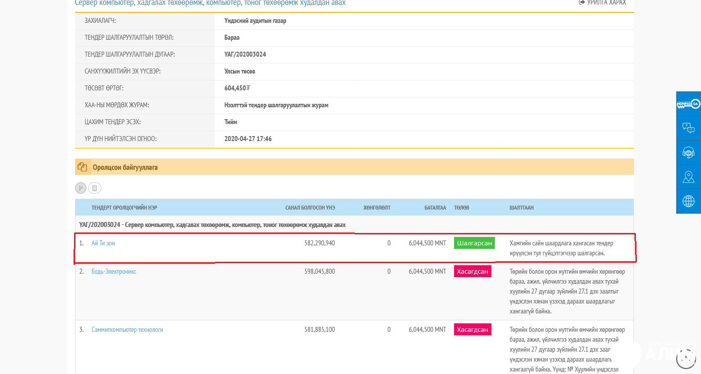This screenshot has width=701, height=374.
Task: Open bidder Ай Ти зон link
Action: pos(103,243)
